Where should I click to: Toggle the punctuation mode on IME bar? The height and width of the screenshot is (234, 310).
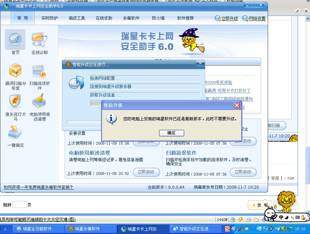click(x=292, y=218)
